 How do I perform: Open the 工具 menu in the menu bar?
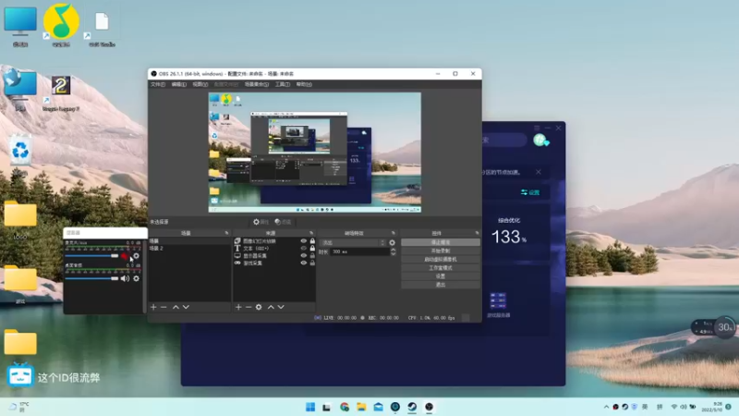click(x=282, y=84)
